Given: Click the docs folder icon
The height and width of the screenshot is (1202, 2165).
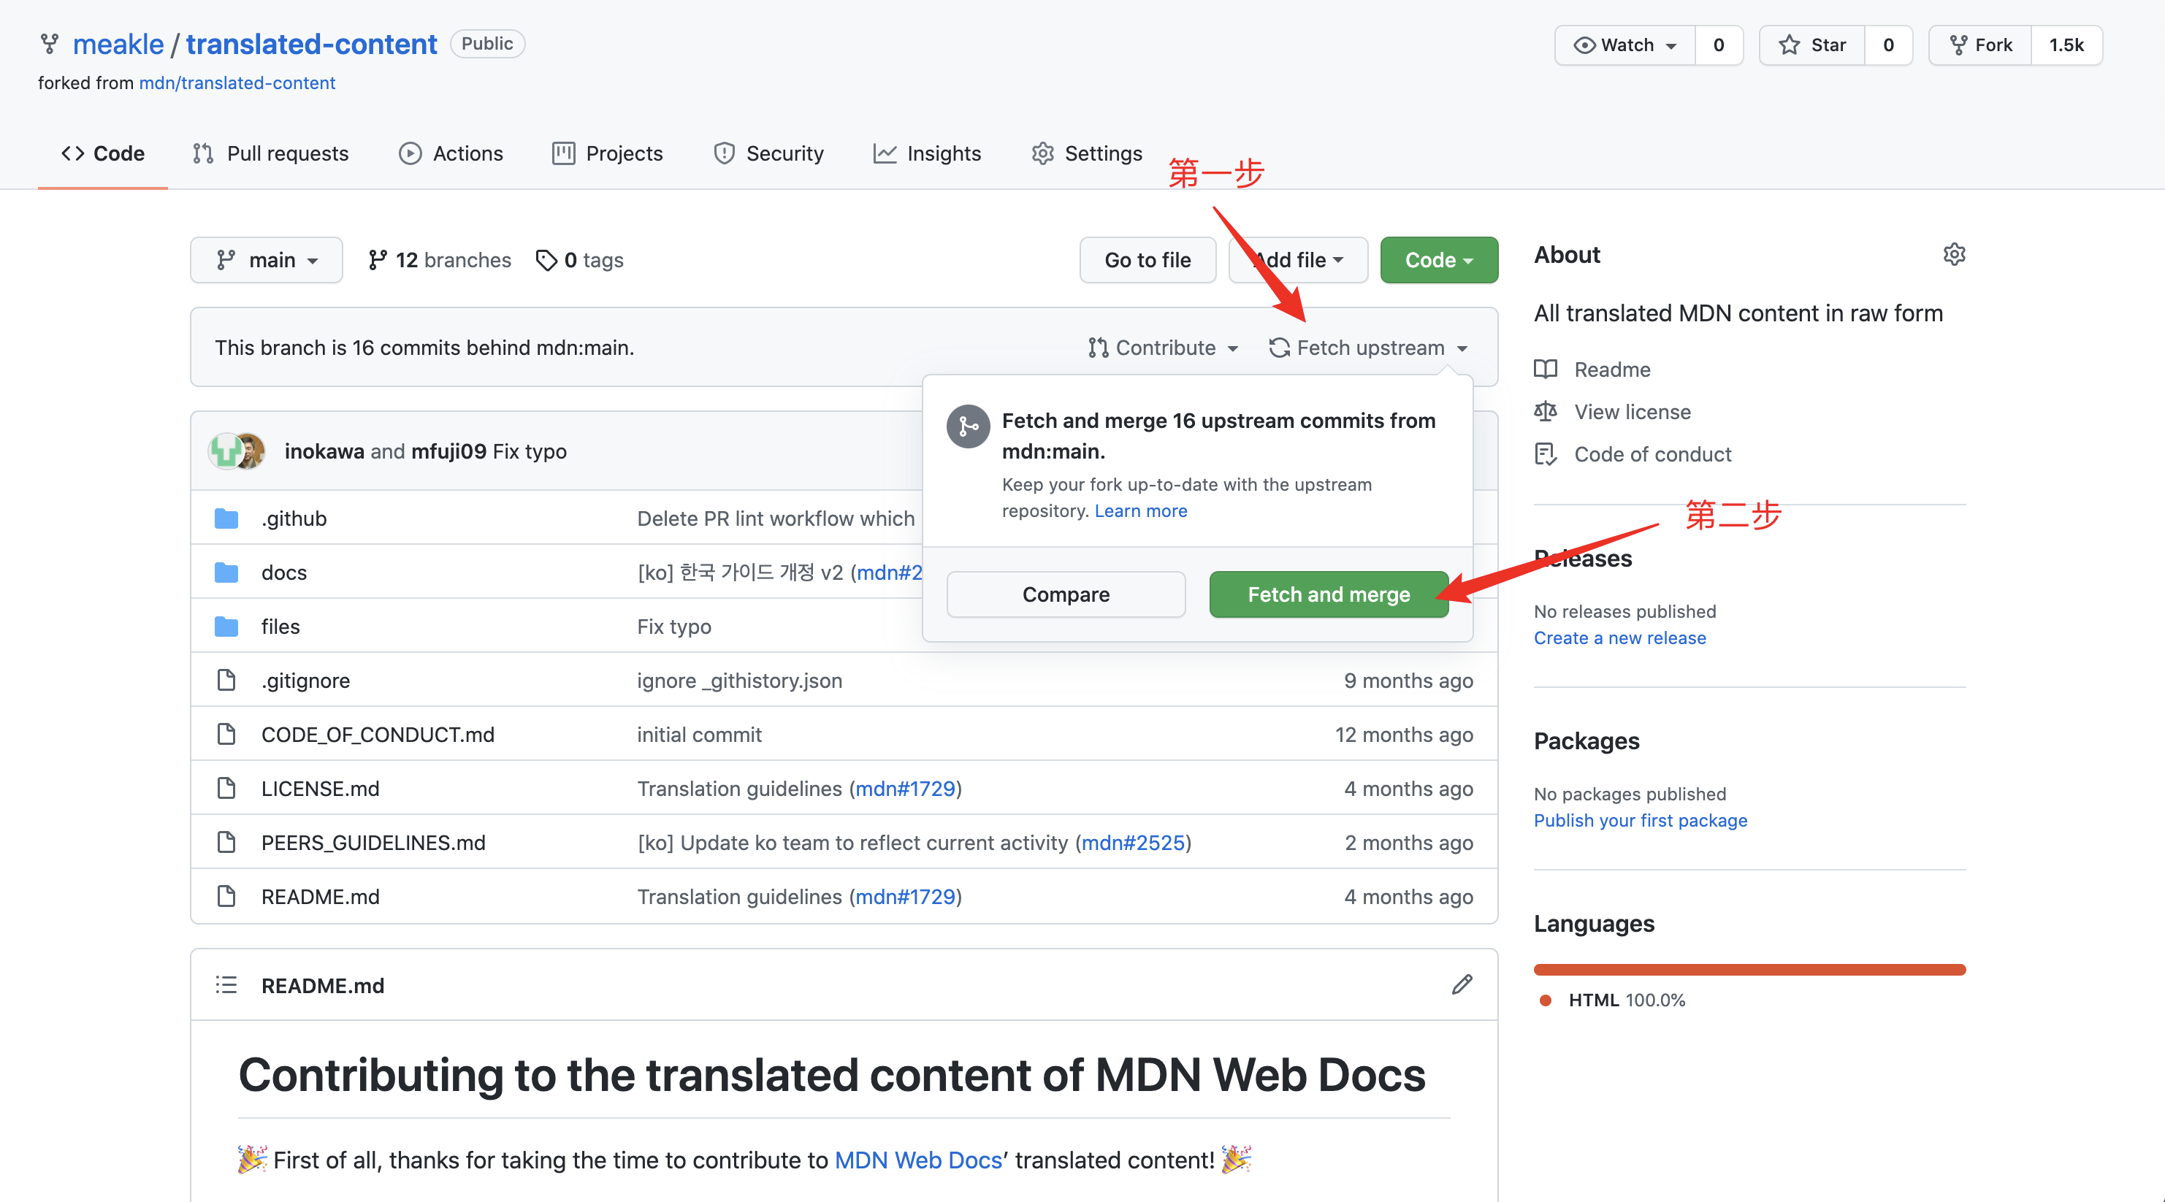Looking at the screenshot, I should (226, 573).
